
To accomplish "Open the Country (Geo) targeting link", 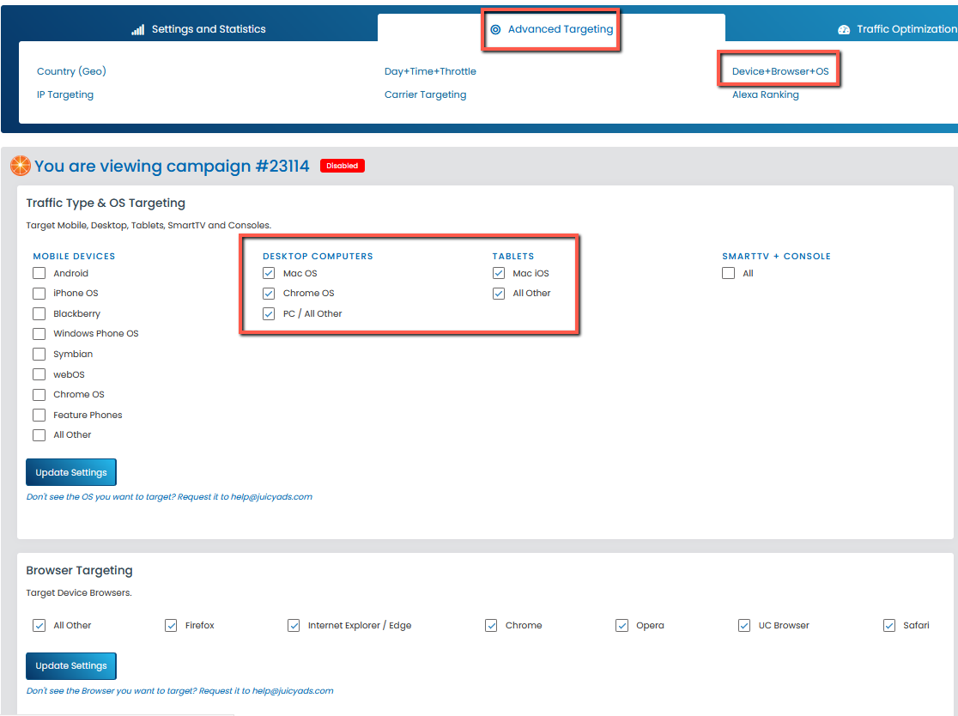I will click(x=71, y=71).
